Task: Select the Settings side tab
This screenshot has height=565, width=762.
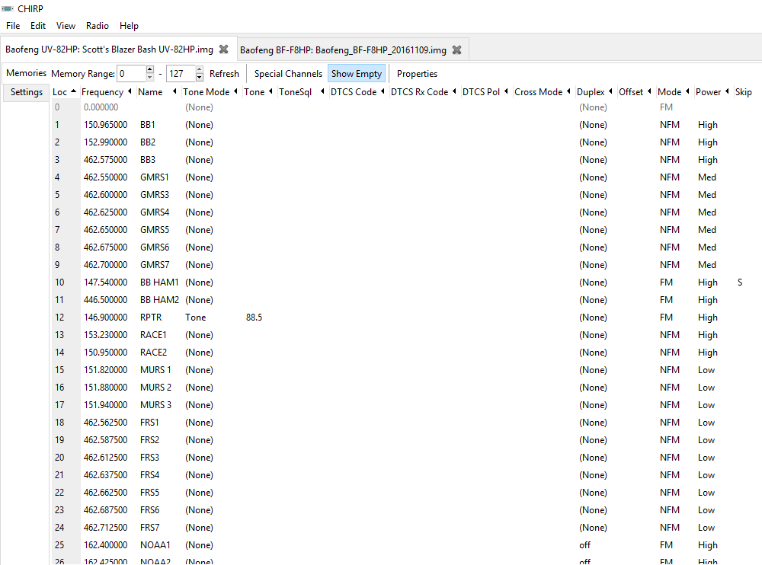Action: (x=26, y=92)
